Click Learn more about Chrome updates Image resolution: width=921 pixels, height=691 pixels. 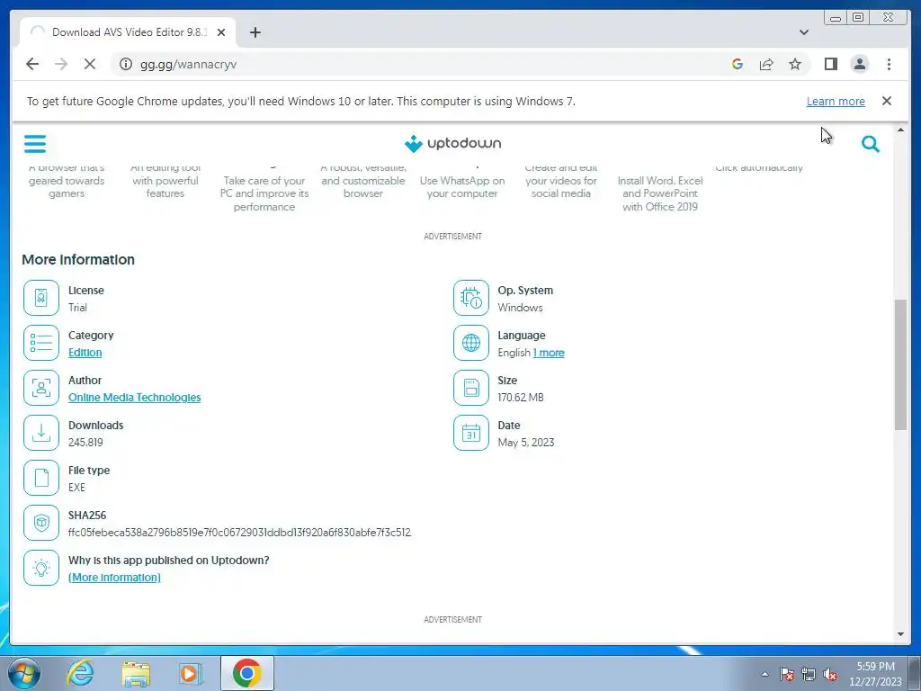(836, 101)
